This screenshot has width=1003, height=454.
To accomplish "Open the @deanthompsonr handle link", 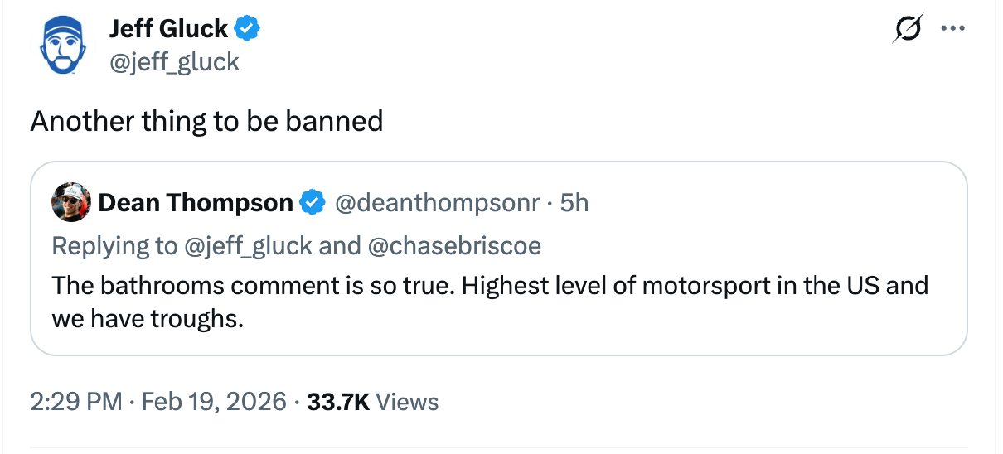I will tap(437, 202).
